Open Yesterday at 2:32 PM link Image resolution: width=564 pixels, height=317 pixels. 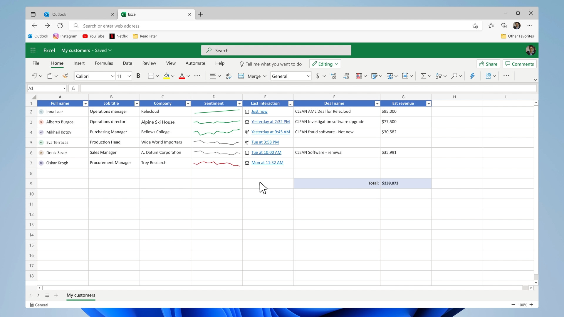tap(271, 122)
